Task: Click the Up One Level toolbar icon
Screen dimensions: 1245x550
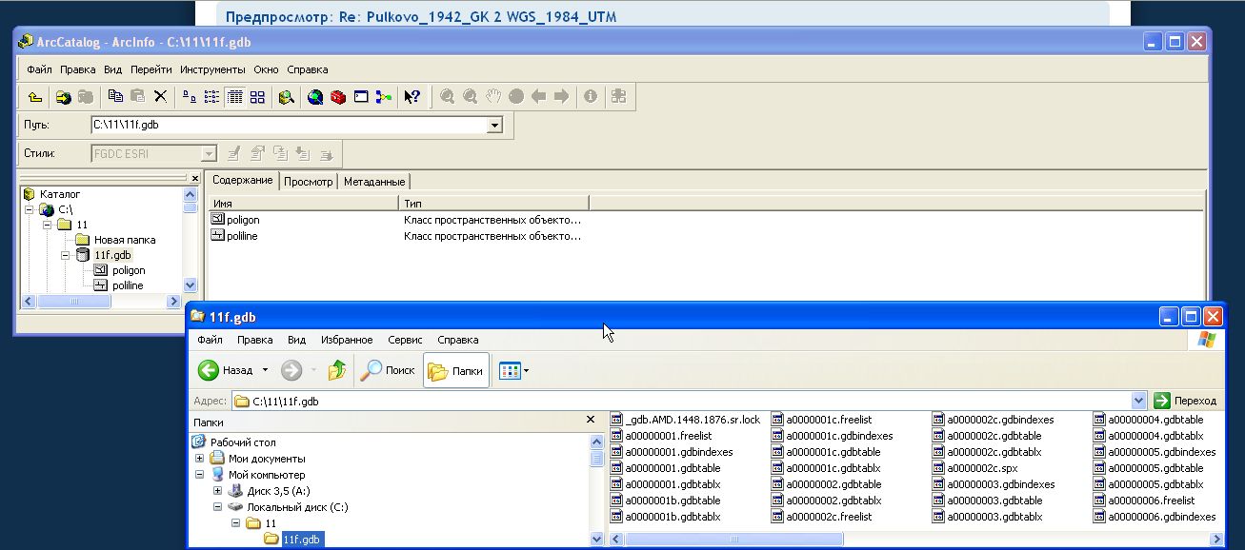Action: 34,96
